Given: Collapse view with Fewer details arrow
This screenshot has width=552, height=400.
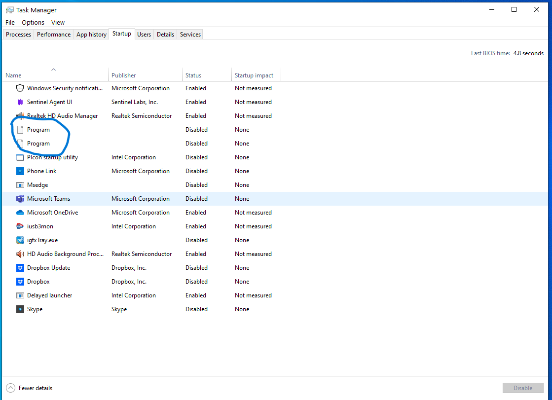Looking at the screenshot, I should pos(10,388).
